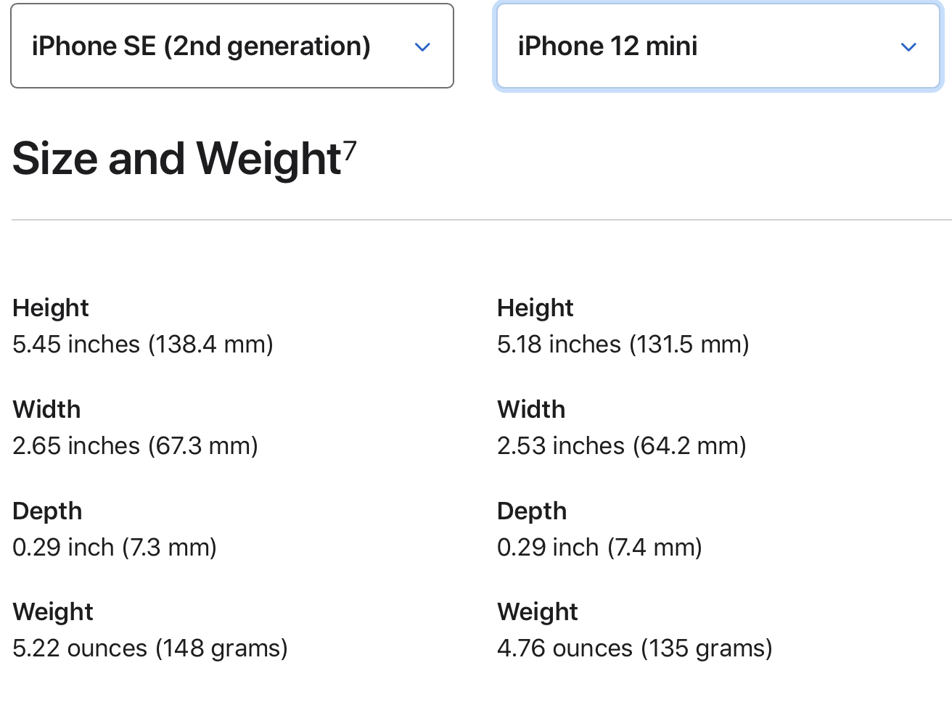The height and width of the screenshot is (705, 952).
Task: Click the chevron arrow beside iPhone SE
Action: click(422, 47)
